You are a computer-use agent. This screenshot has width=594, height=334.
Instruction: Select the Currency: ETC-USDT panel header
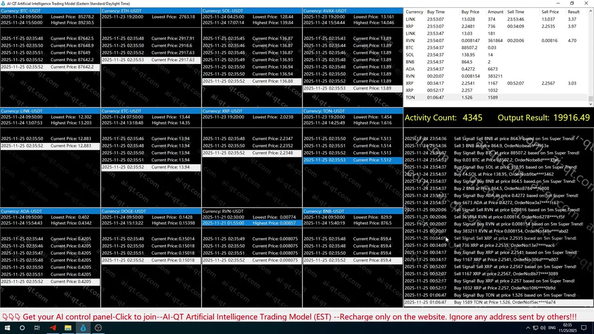point(151,111)
